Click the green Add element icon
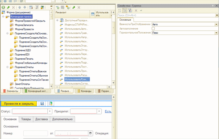The image size is (219, 139). [3, 7]
